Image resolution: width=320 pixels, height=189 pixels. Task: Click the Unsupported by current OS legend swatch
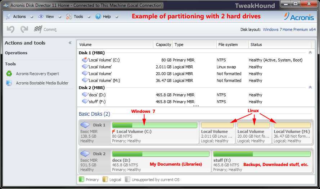pos(127,179)
